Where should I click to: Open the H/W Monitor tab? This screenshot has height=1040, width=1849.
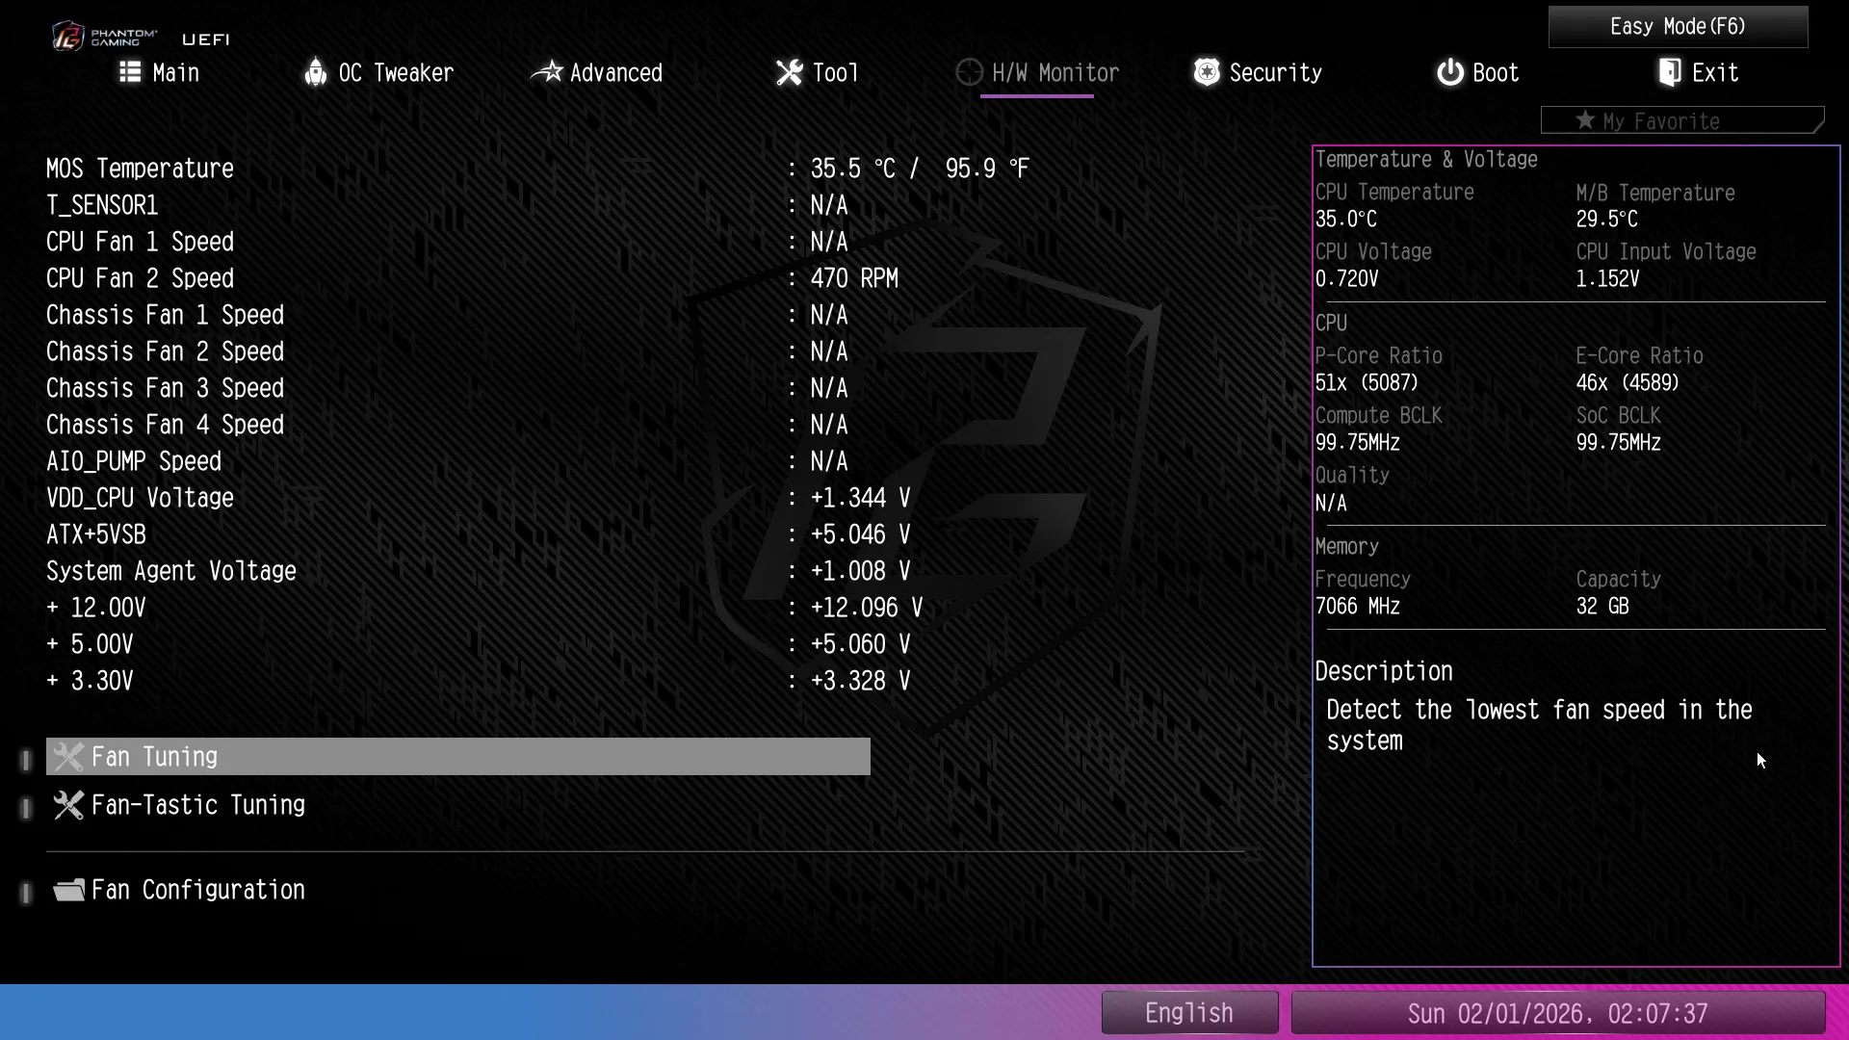pos(1055,73)
